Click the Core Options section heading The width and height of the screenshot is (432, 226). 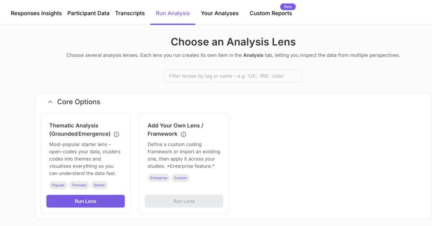[78, 102]
